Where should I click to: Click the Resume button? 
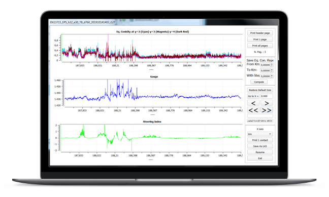click(x=260, y=152)
